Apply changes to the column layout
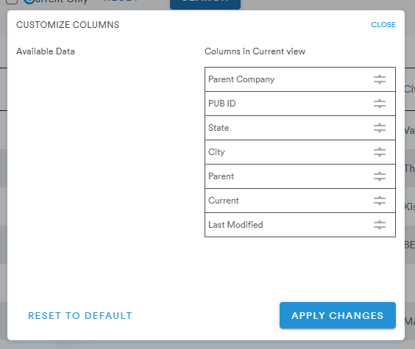Image resolution: width=415 pixels, height=349 pixels. pyautogui.click(x=338, y=315)
